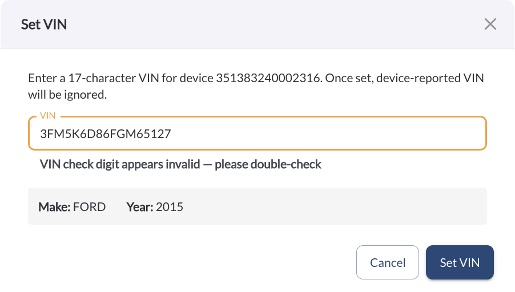This screenshot has height=292, width=515.
Task: Click the entered VIN text 3FM5K6D86FGM65127
Action: coord(106,135)
